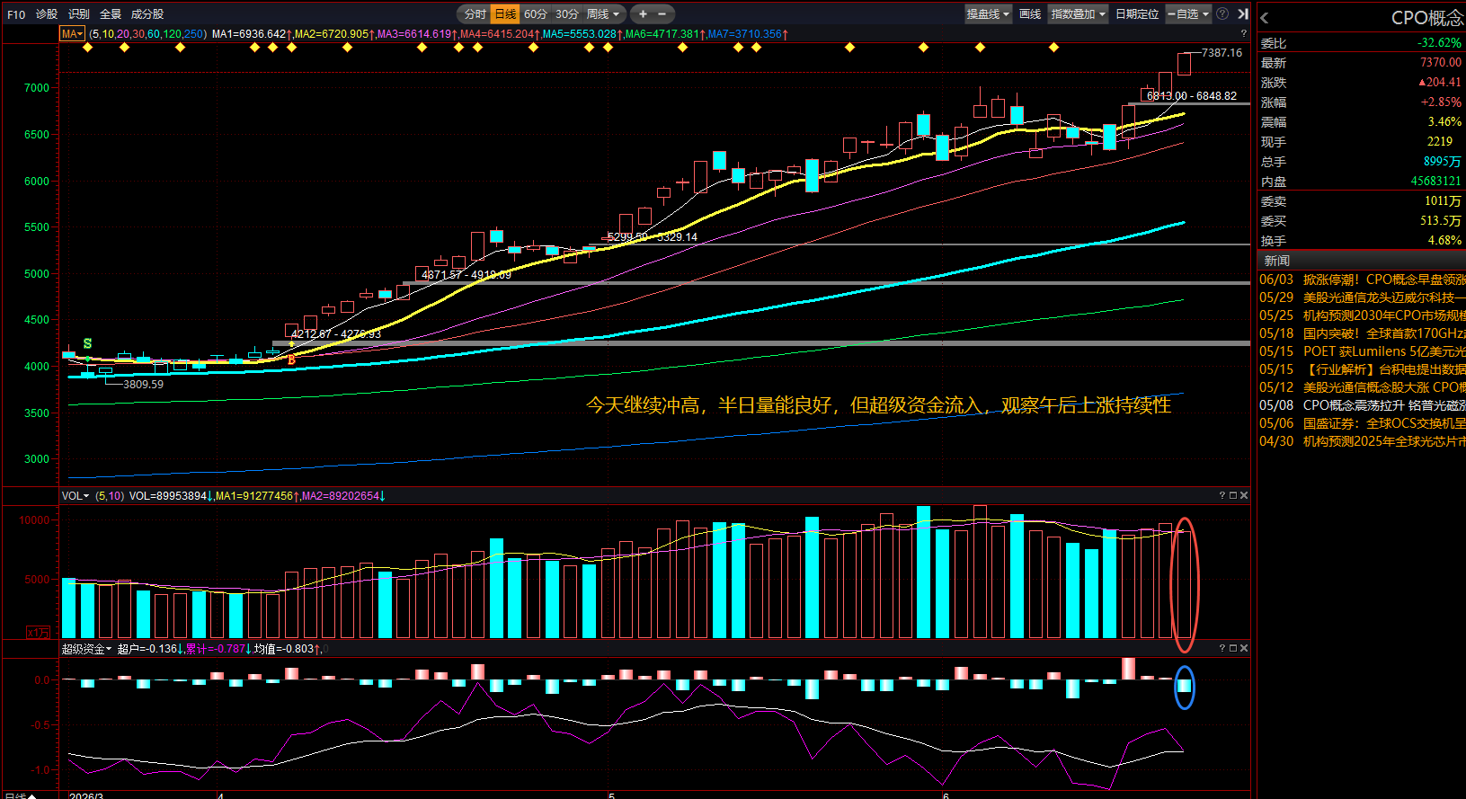
Task: Maximize the 超级资金 indicator panel
Action: point(1233,648)
